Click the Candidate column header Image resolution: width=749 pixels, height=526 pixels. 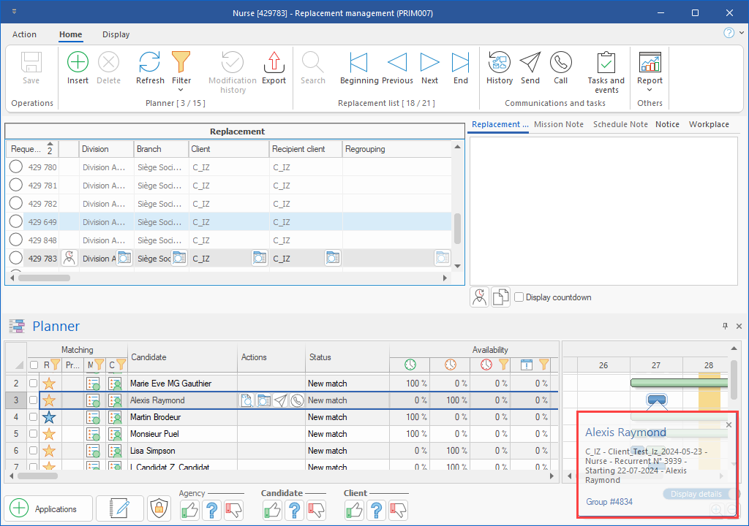pyautogui.click(x=148, y=357)
